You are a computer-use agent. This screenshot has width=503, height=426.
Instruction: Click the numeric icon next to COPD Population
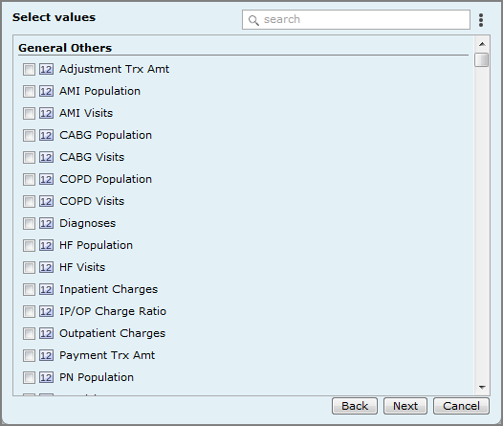[x=46, y=179]
